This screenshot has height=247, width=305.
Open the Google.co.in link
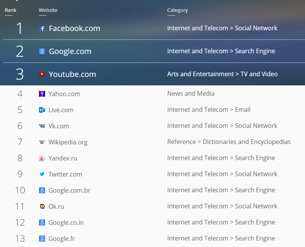tap(66, 222)
